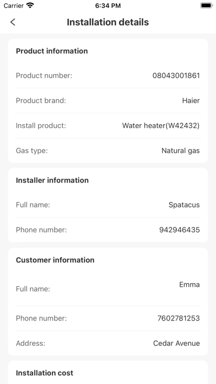Tap the Customer information heading
216x384 pixels.
(55, 260)
